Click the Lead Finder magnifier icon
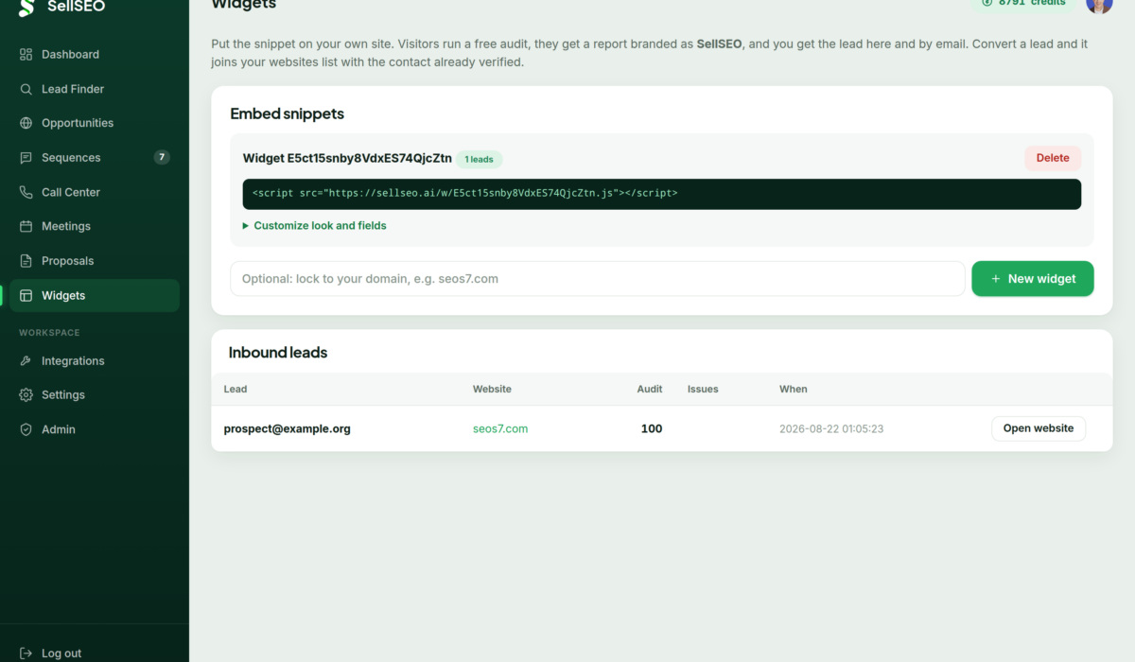This screenshot has height=662, width=1135. (26, 89)
